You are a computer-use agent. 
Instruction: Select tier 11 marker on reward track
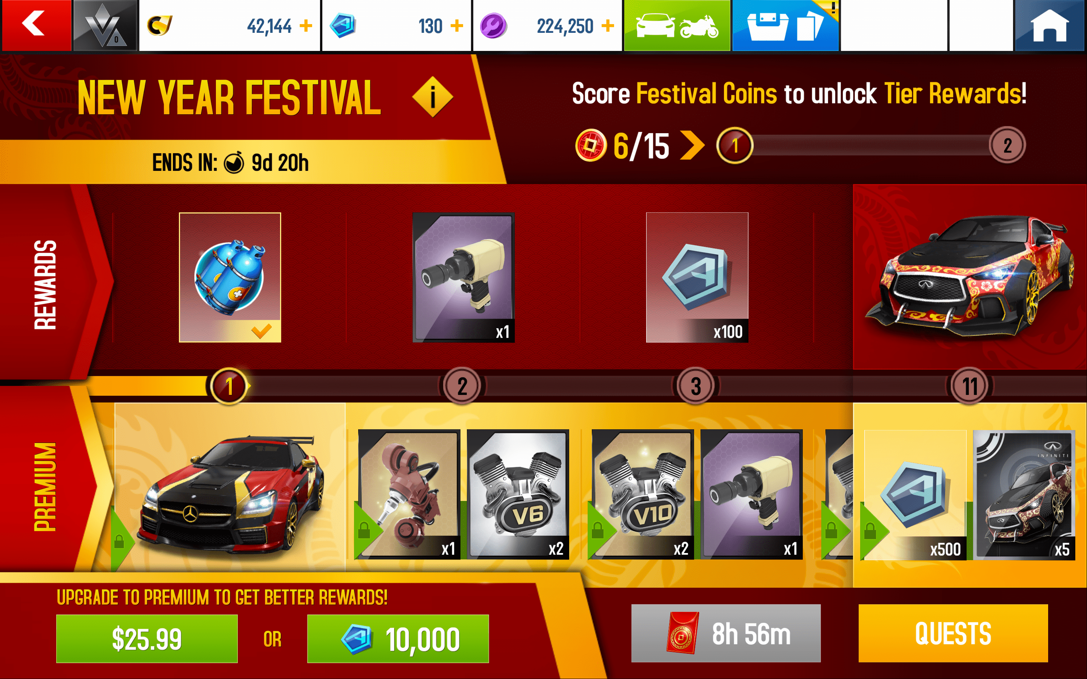point(970,386)
